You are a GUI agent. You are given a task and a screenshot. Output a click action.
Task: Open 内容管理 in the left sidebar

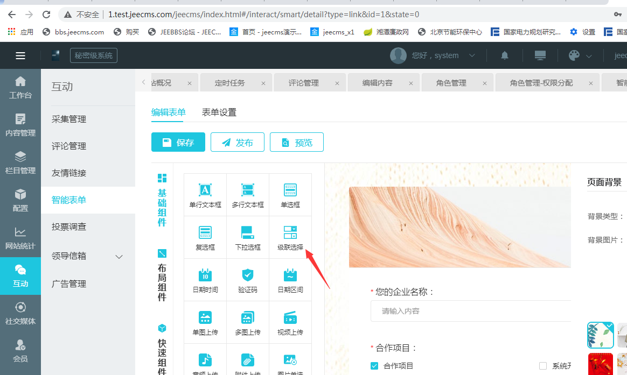click(x=20, y=125)
